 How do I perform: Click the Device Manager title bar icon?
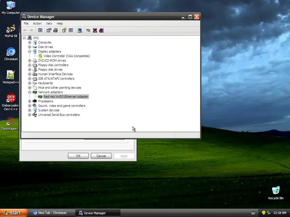click(24, 16)
